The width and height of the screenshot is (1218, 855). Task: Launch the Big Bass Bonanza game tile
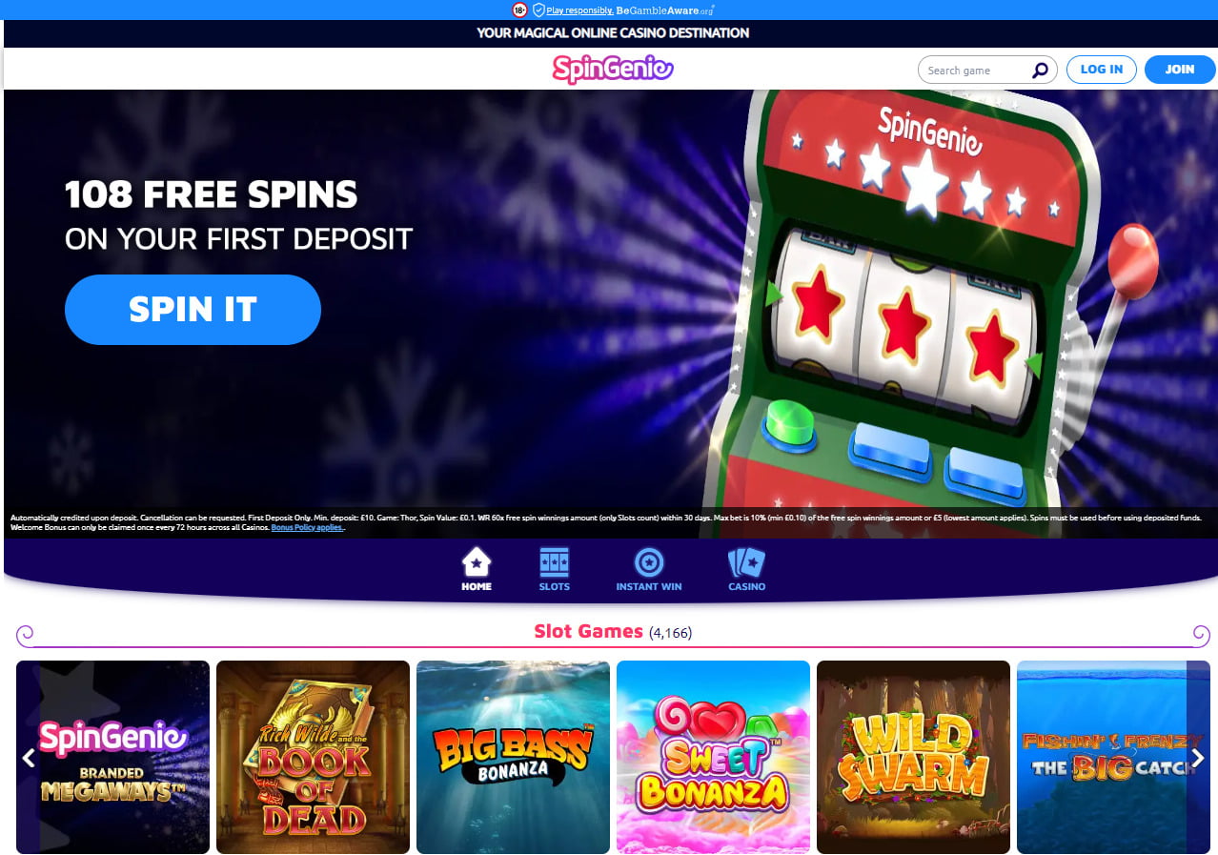tap(513, 757)
